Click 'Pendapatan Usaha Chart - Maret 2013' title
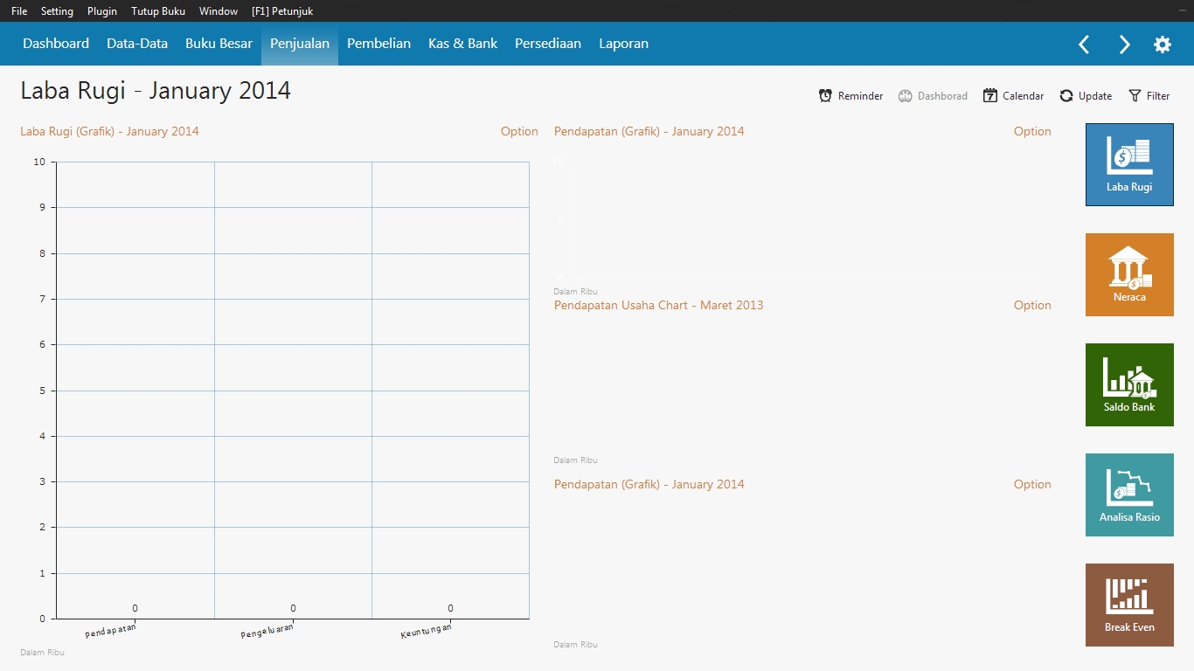 point(658,306)
